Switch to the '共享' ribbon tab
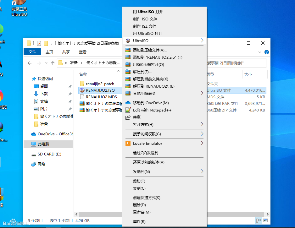Image resolution: width=295 pixels, height=228 pixels. [66, 52]
